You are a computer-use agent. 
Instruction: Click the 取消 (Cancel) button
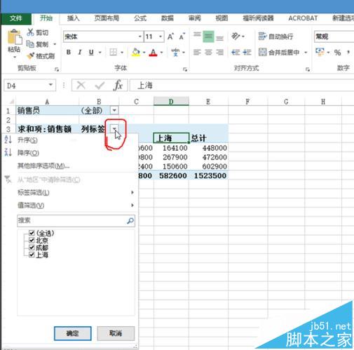(116, 333)
